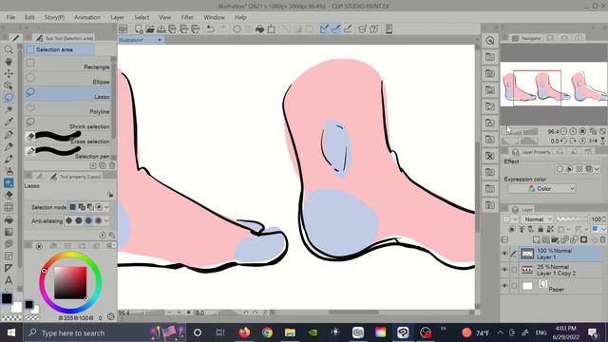Click the Undo arrow in command bar
Image resolution: width=608 pixels, height=342 pixels.
click(210, 29)
